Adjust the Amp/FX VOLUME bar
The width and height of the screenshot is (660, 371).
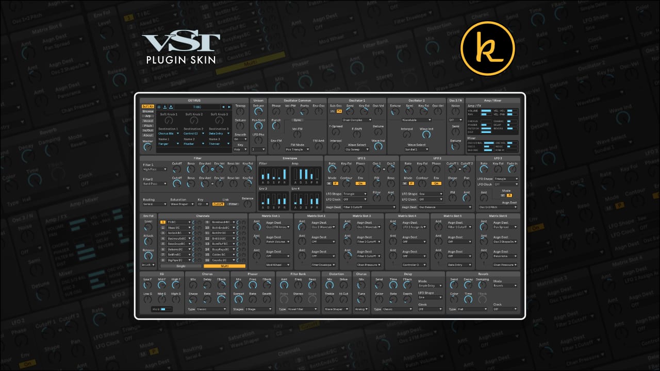[486, 110]
